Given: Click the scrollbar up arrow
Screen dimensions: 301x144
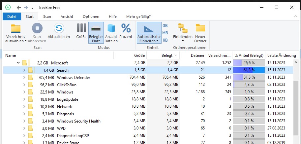Looking at the screenshot, I should coord(296,62).
